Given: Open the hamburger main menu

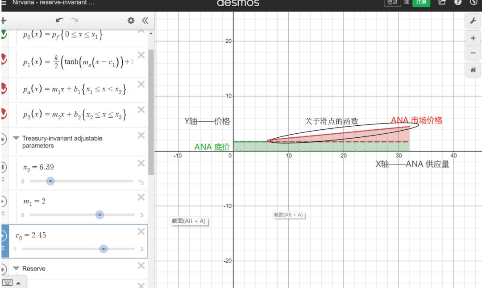Looking at the screenshot, I should pyautogui.click(x=4, y=3).
